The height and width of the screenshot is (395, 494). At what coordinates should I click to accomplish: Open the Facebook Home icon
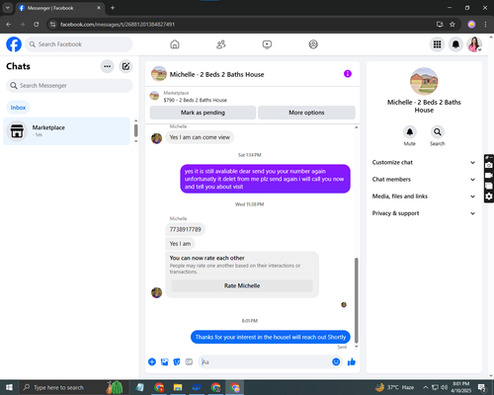[x=175, y=44]
